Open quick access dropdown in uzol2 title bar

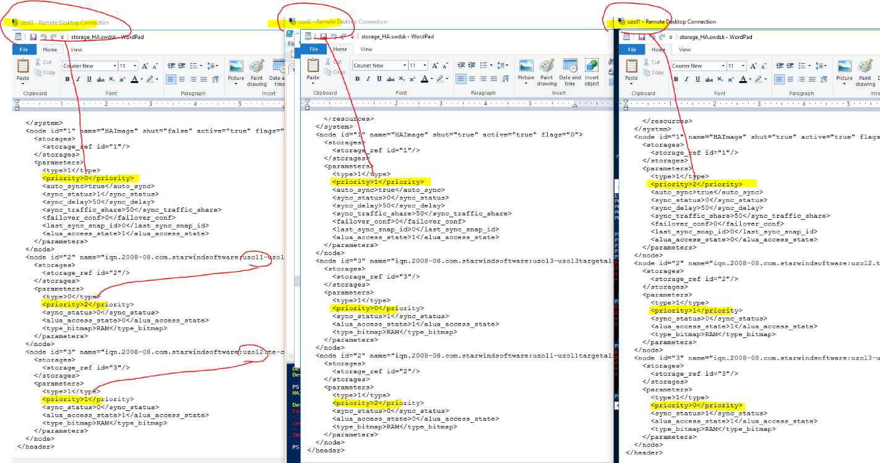coord(352,37)
